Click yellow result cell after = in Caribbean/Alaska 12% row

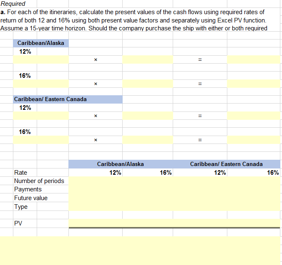tap(254, 59)
